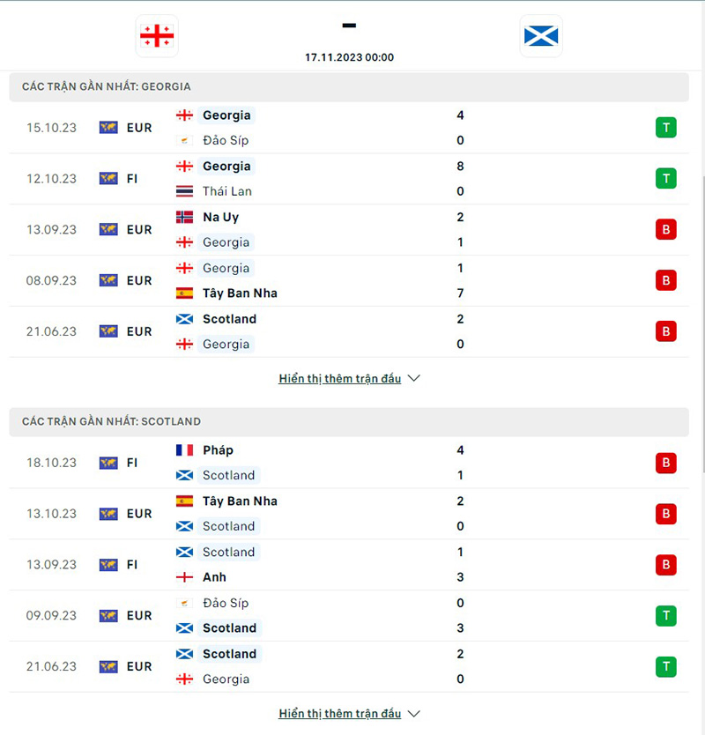Click the Spain flag beside Tây Ban Nha

pos(185,293)
